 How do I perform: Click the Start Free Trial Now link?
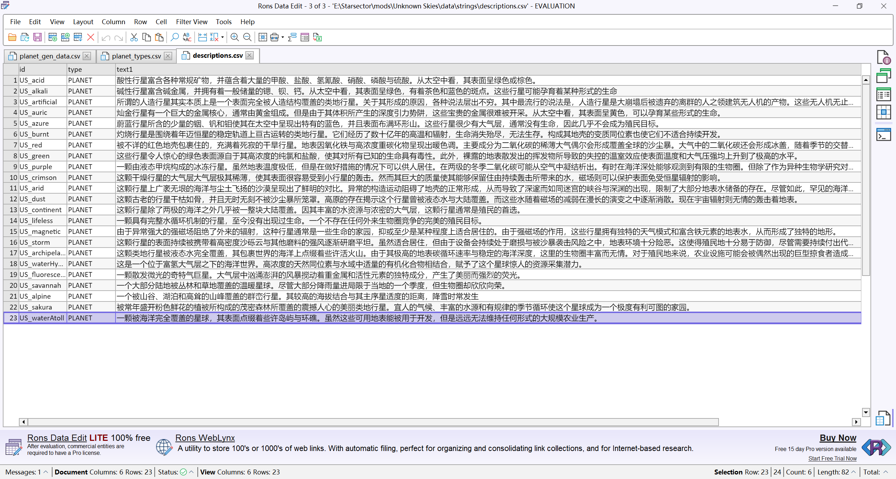[x=832, y=458]
